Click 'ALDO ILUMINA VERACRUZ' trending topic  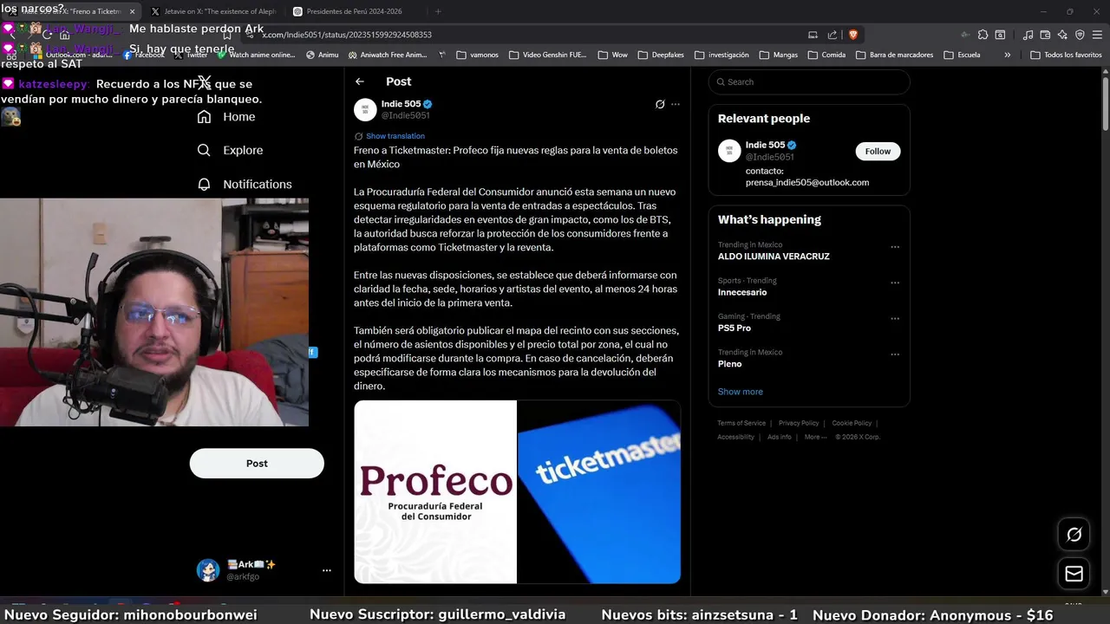(774, 257)
